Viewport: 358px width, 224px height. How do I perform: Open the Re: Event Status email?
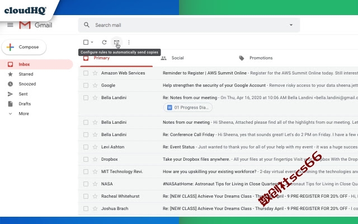218,147
